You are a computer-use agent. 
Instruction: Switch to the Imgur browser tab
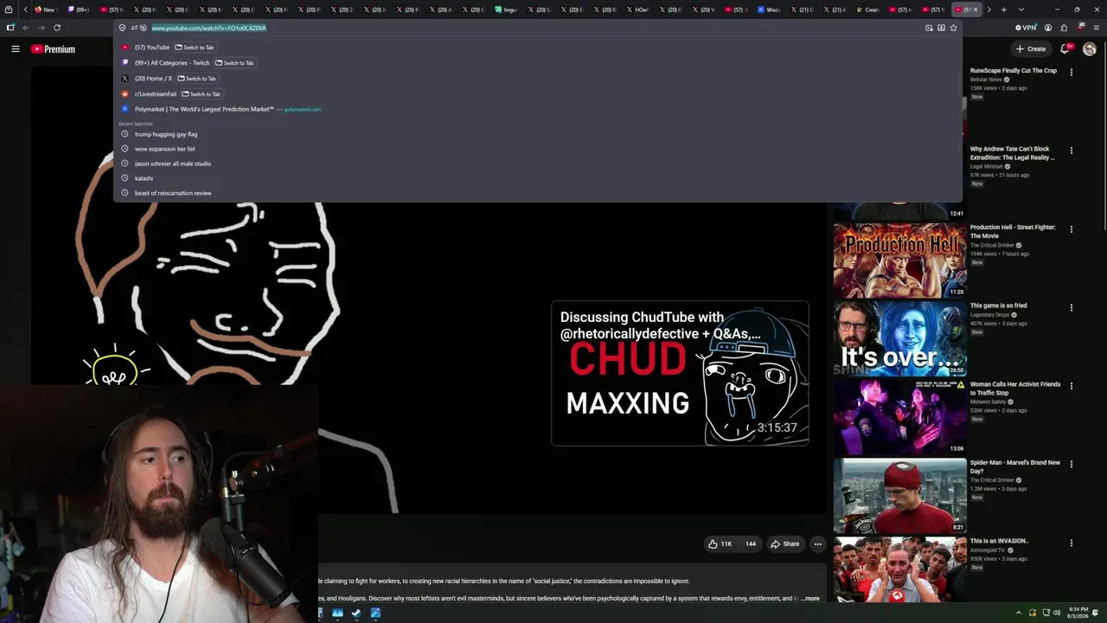click(506, 10)
